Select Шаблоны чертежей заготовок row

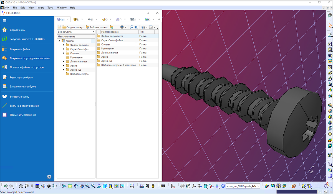tap(127, 65)
